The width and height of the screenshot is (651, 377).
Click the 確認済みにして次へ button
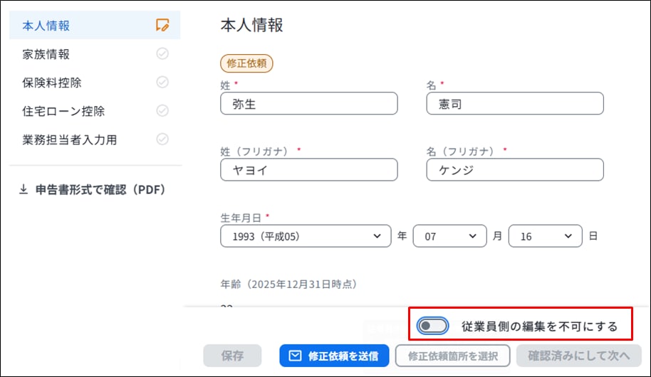579,356
